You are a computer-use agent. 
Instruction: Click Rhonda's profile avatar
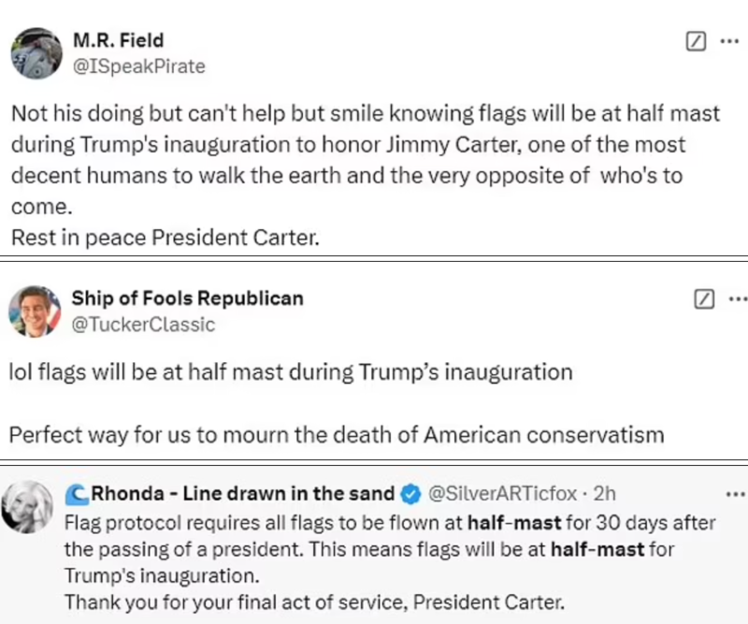point(31,512)
